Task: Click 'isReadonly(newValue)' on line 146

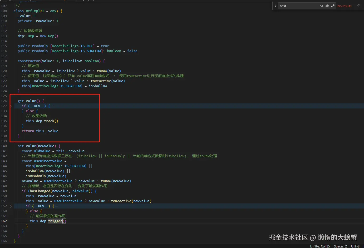Action: pyautogui.click(x=46, y=176)
